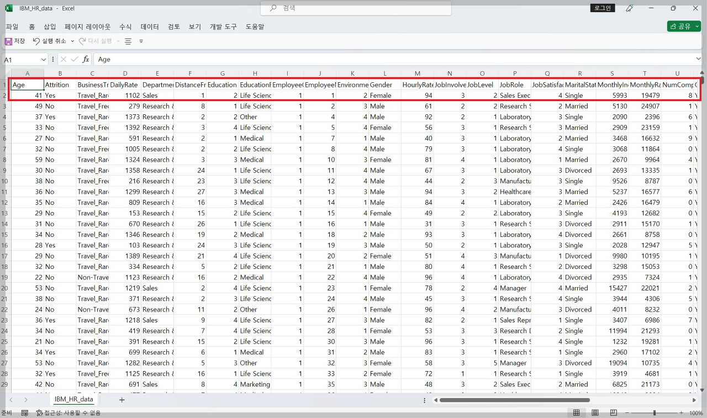Adjust the zoom slider handle
Viewport: 707px width, 418px height.
pos(655,413)
